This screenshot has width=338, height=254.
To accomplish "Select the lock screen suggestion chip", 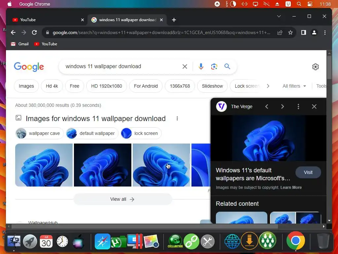I will tap(141, 133).
